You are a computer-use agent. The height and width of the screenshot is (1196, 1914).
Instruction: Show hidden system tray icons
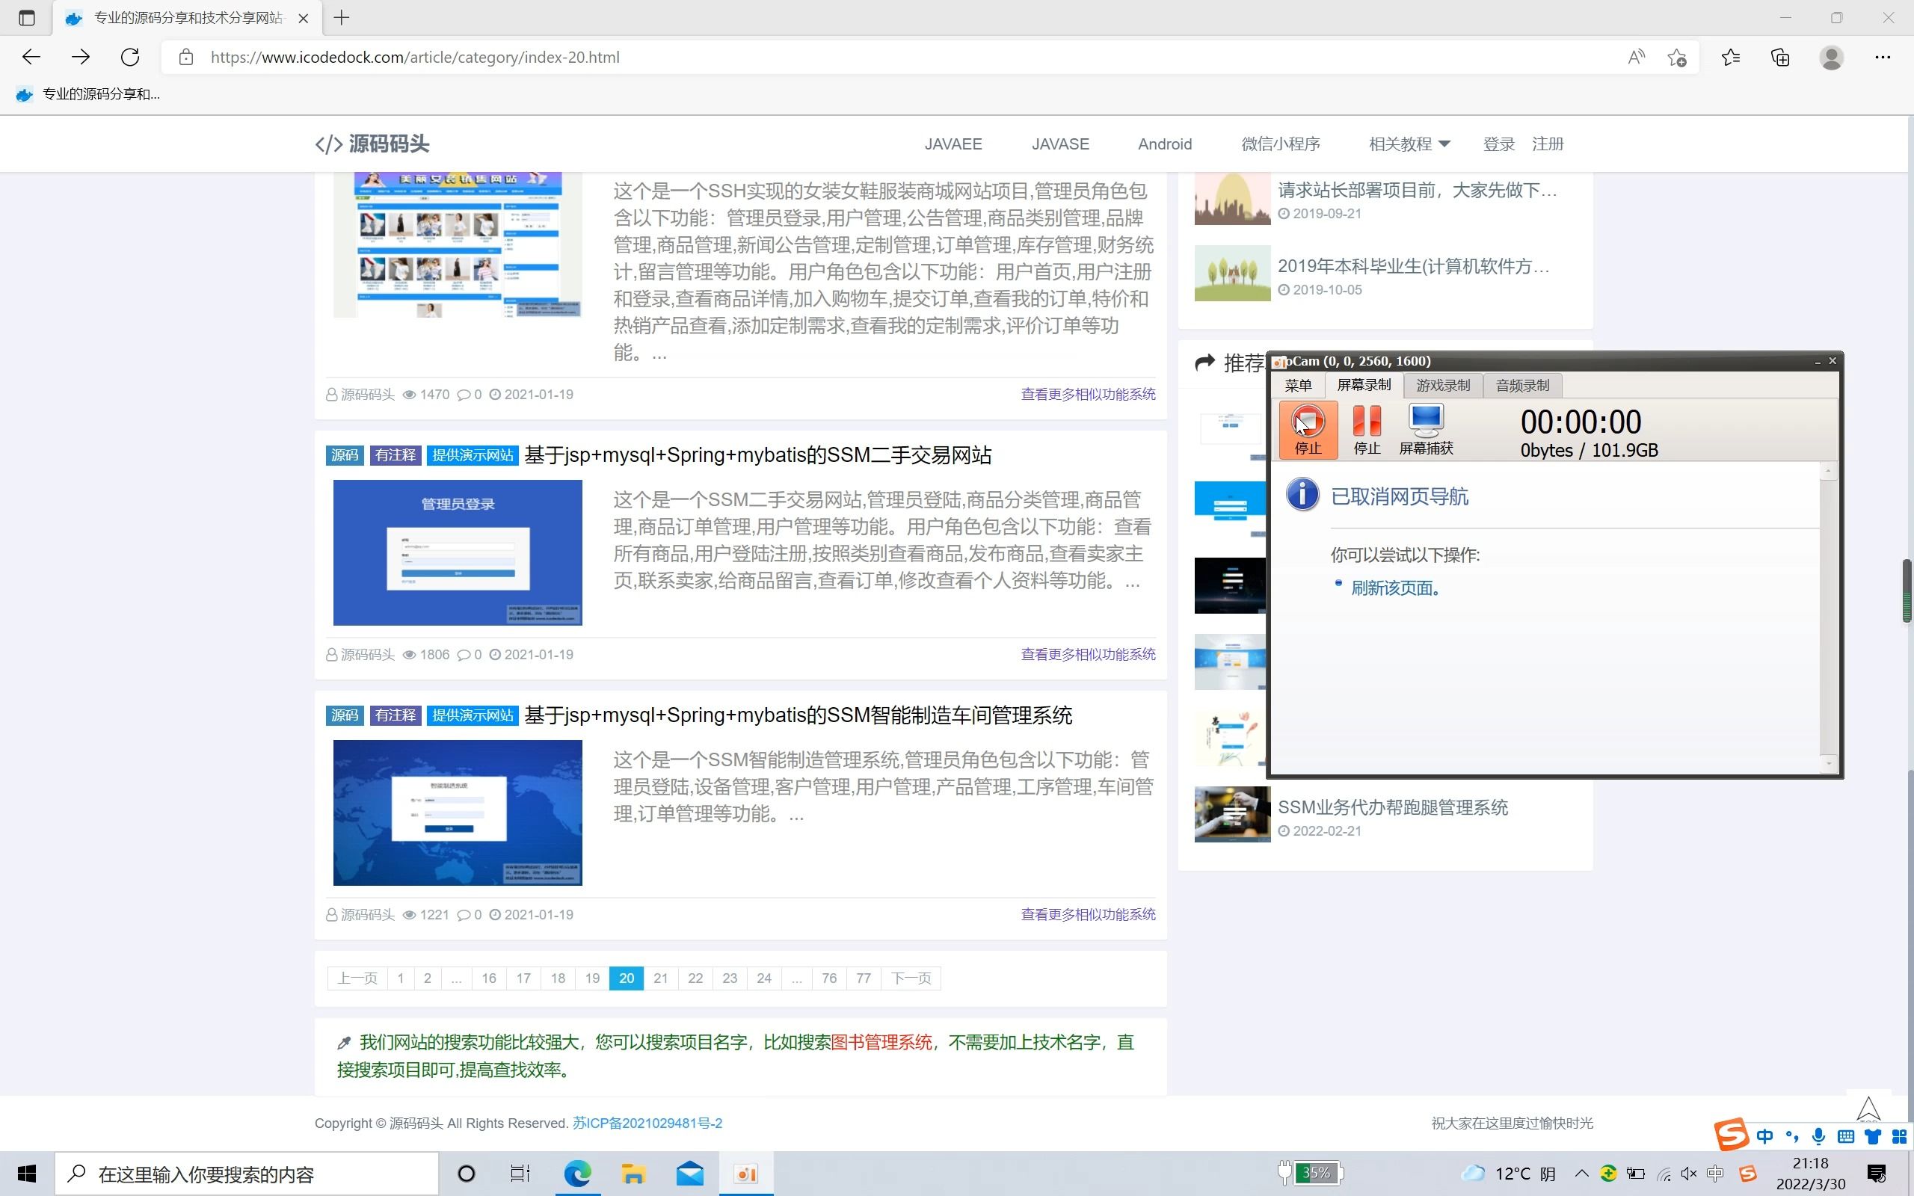point(1581,1174)
